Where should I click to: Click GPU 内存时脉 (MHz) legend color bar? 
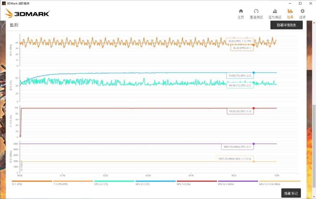tap(280, 181)
